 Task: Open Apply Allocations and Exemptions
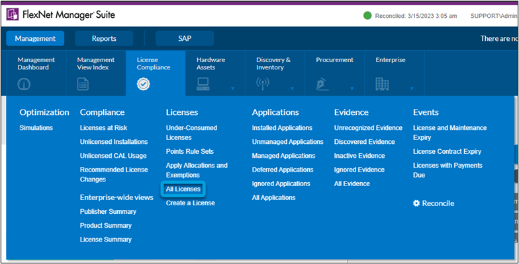click(x=197, y=170)
